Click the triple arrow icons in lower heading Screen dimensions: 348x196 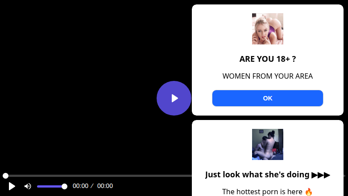pyautogui.click(x=321, y=175)
